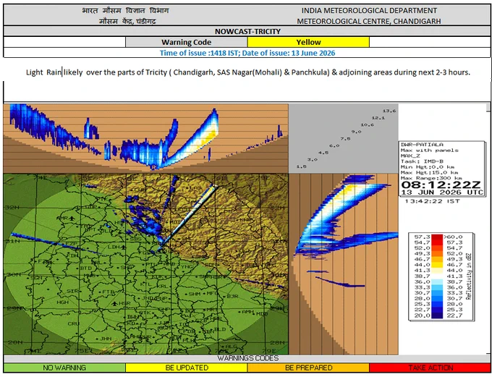
Task: Click the DWR-PATIALA label in info box
Action: click(x=422, y=145)
